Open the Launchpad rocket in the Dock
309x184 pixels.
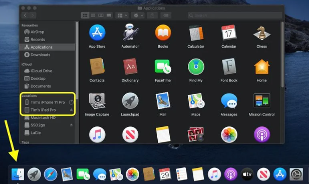(x=34, y=174)
